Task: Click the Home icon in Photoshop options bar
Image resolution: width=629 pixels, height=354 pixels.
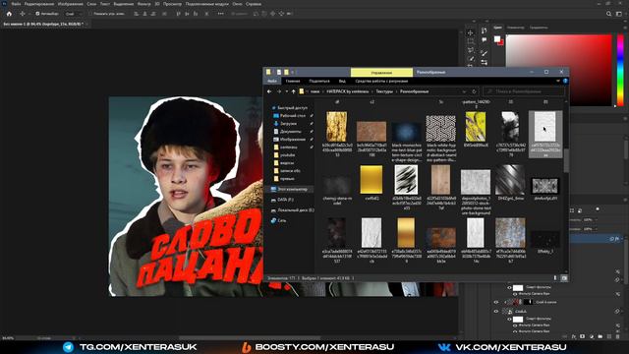Action: click(9, 14)
